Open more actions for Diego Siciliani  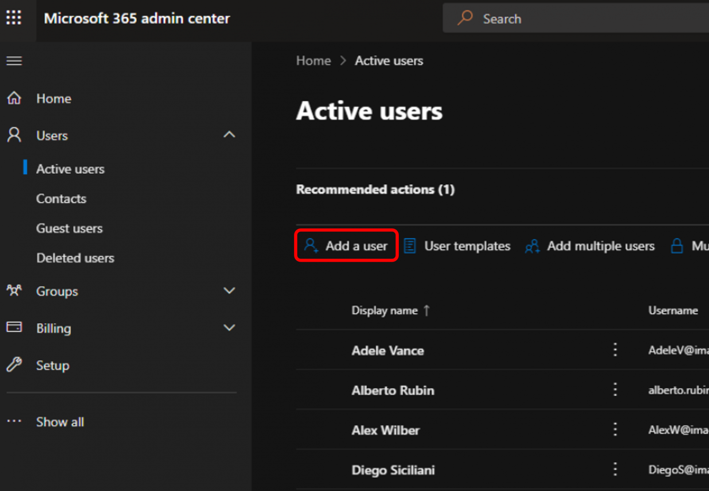[x=615, y=469]
